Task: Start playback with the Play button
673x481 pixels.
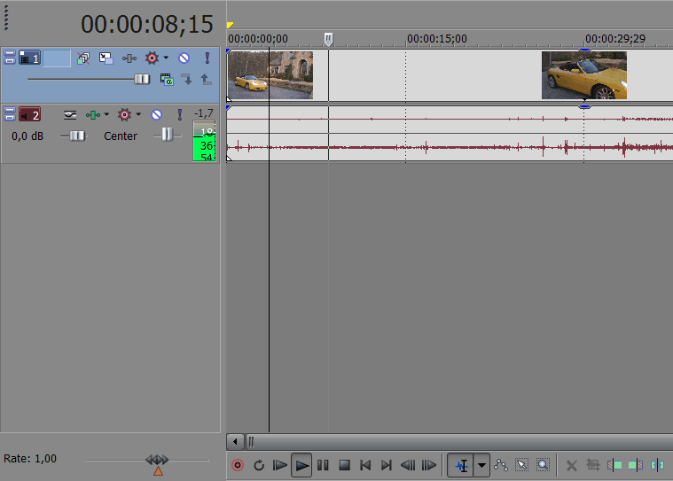Action: [301, 465]
